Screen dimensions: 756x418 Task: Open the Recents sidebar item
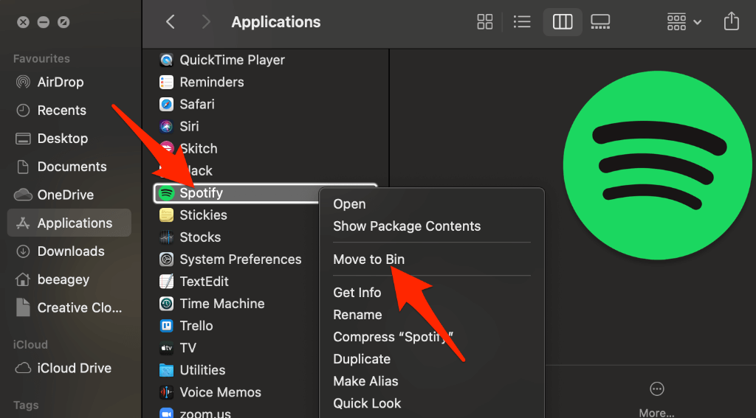[x=62, y=111]
